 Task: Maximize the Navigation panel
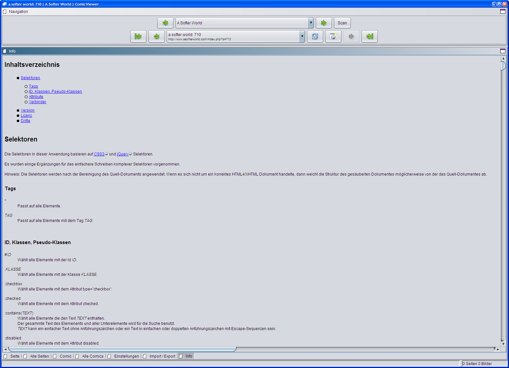pos(503,11)
